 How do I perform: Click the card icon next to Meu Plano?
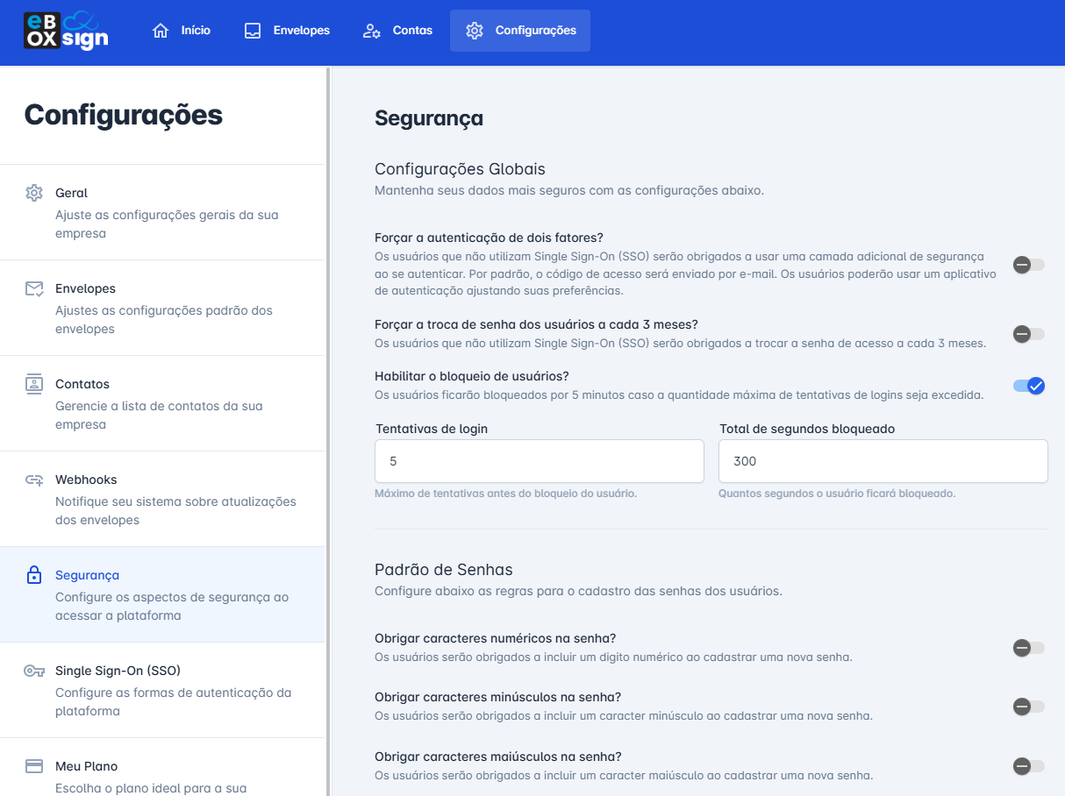[33, 765]
